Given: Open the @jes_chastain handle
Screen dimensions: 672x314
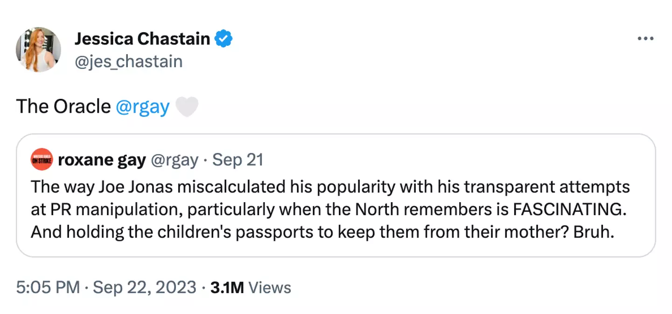Looking at the screenshot, I should [128, 61].
